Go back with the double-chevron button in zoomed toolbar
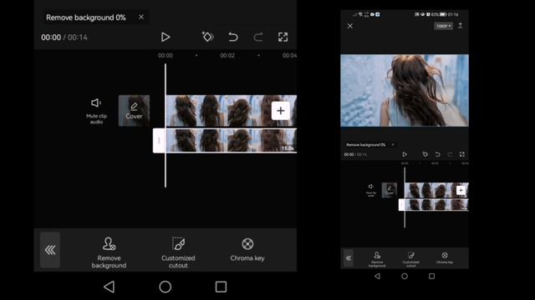 click(x=50, y=250)
